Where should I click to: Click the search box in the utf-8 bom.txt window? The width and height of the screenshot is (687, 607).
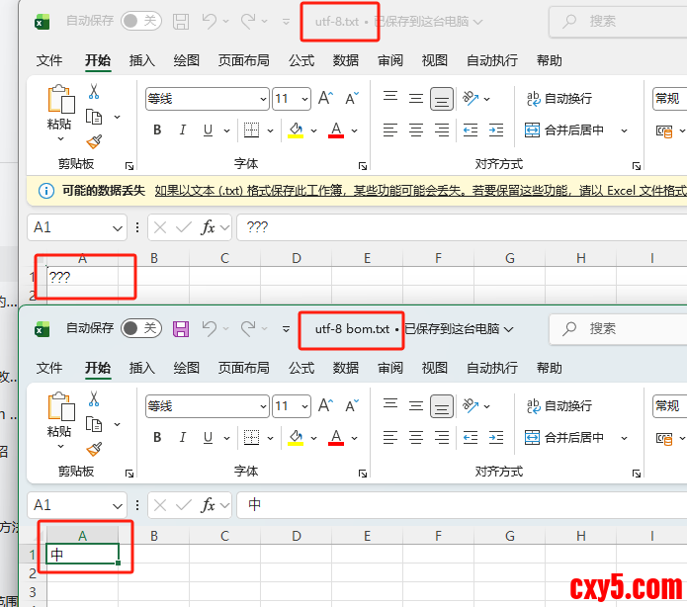coord(618,328)
